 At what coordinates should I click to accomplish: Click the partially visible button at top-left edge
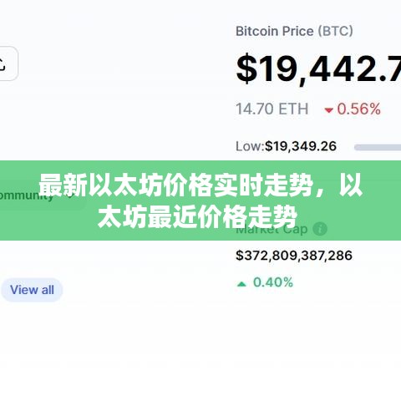[8, 63]
